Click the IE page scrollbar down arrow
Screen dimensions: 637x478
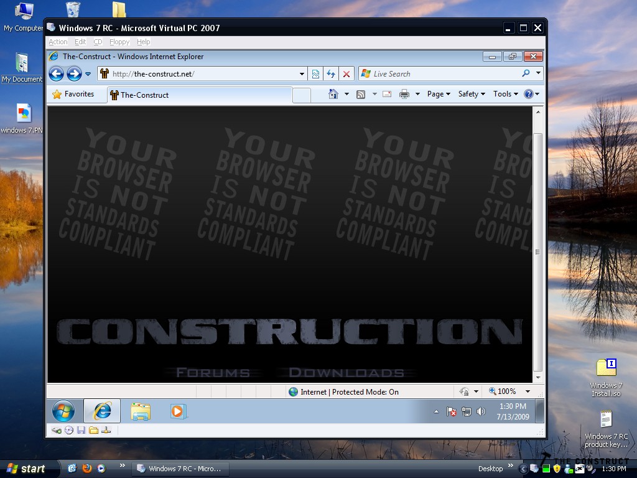point(538,378)
